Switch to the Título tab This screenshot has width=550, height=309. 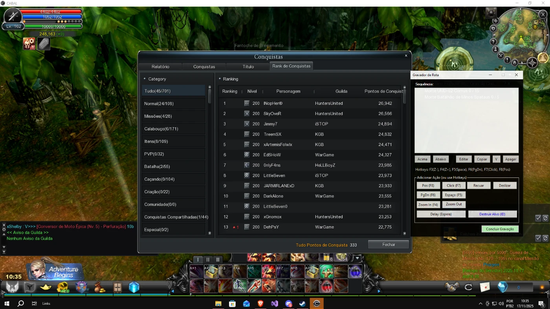click(x=248, y=66)
